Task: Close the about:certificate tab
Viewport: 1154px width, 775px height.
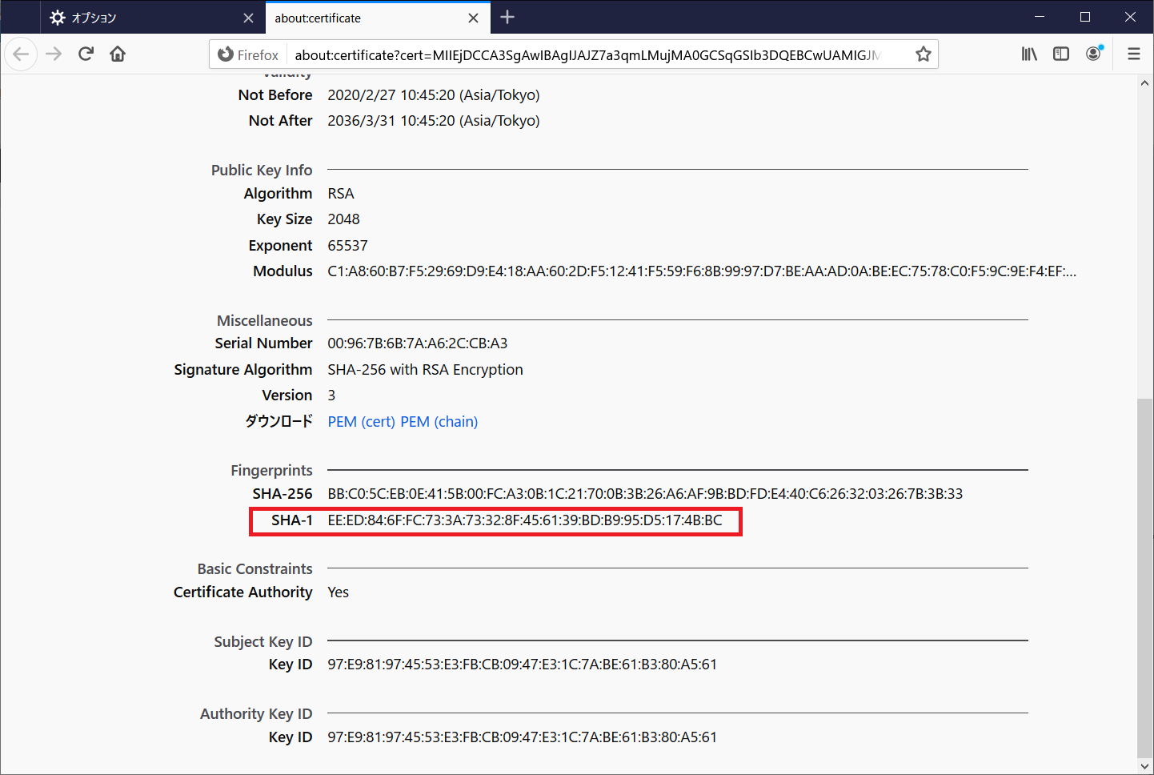Action: (473, 17)
